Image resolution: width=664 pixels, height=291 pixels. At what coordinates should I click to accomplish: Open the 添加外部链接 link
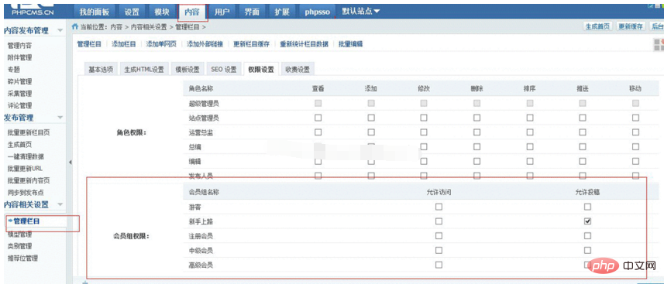(x=205, y=44)
